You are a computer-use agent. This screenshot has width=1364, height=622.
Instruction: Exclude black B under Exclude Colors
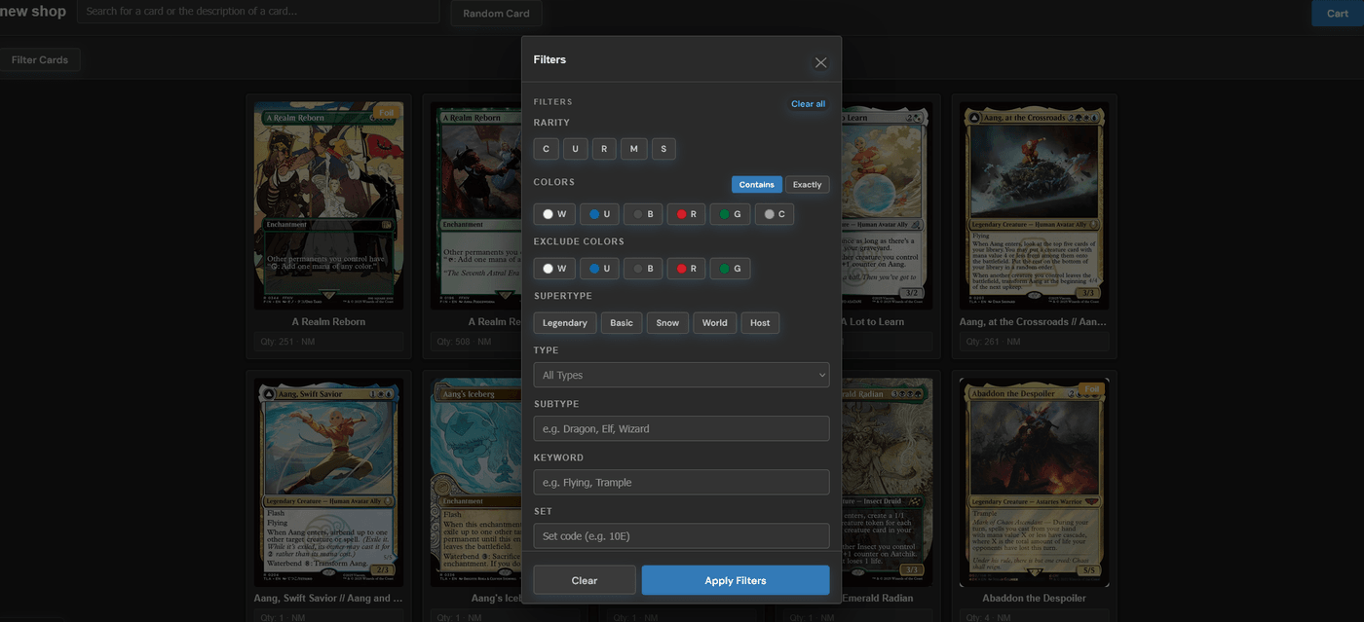[x=643, y=269]
